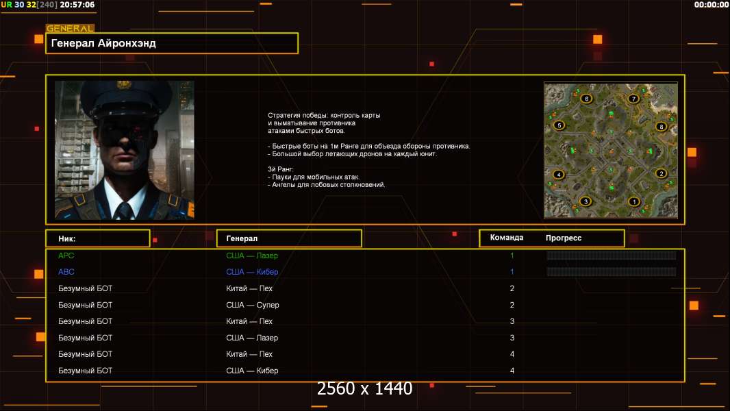Viewport: 730px width, 411px height.
Task: Click the Генерал Айронхэнд title field
Action: coord(172,43)
